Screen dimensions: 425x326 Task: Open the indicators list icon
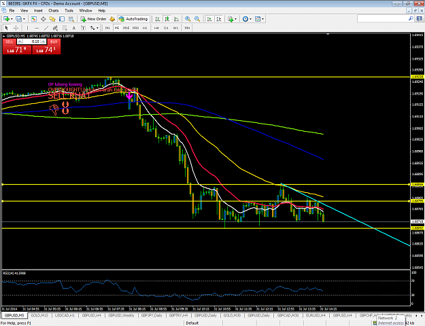point(231,19)
